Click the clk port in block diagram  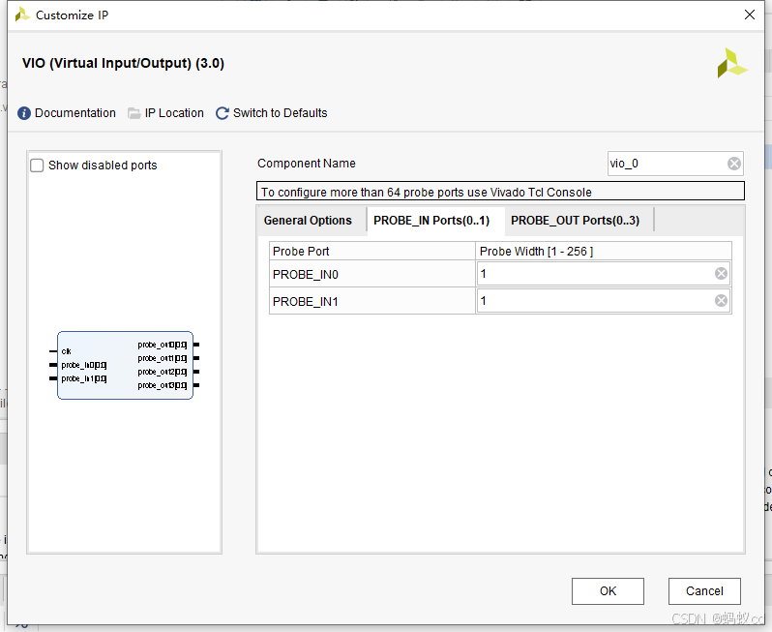66,351
